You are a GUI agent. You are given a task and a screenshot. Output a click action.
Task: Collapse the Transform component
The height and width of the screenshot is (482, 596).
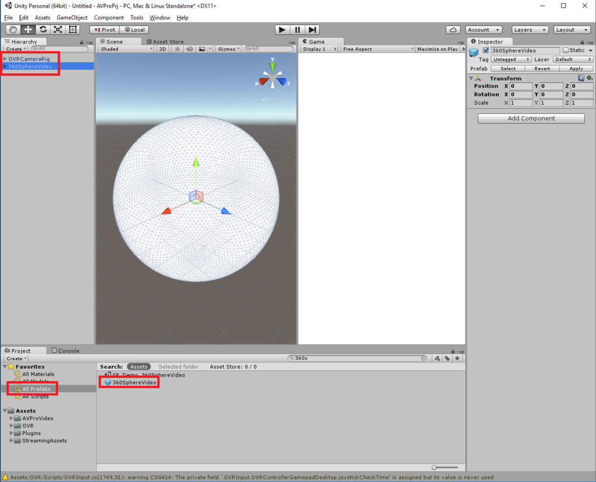(x=471, y=78)
